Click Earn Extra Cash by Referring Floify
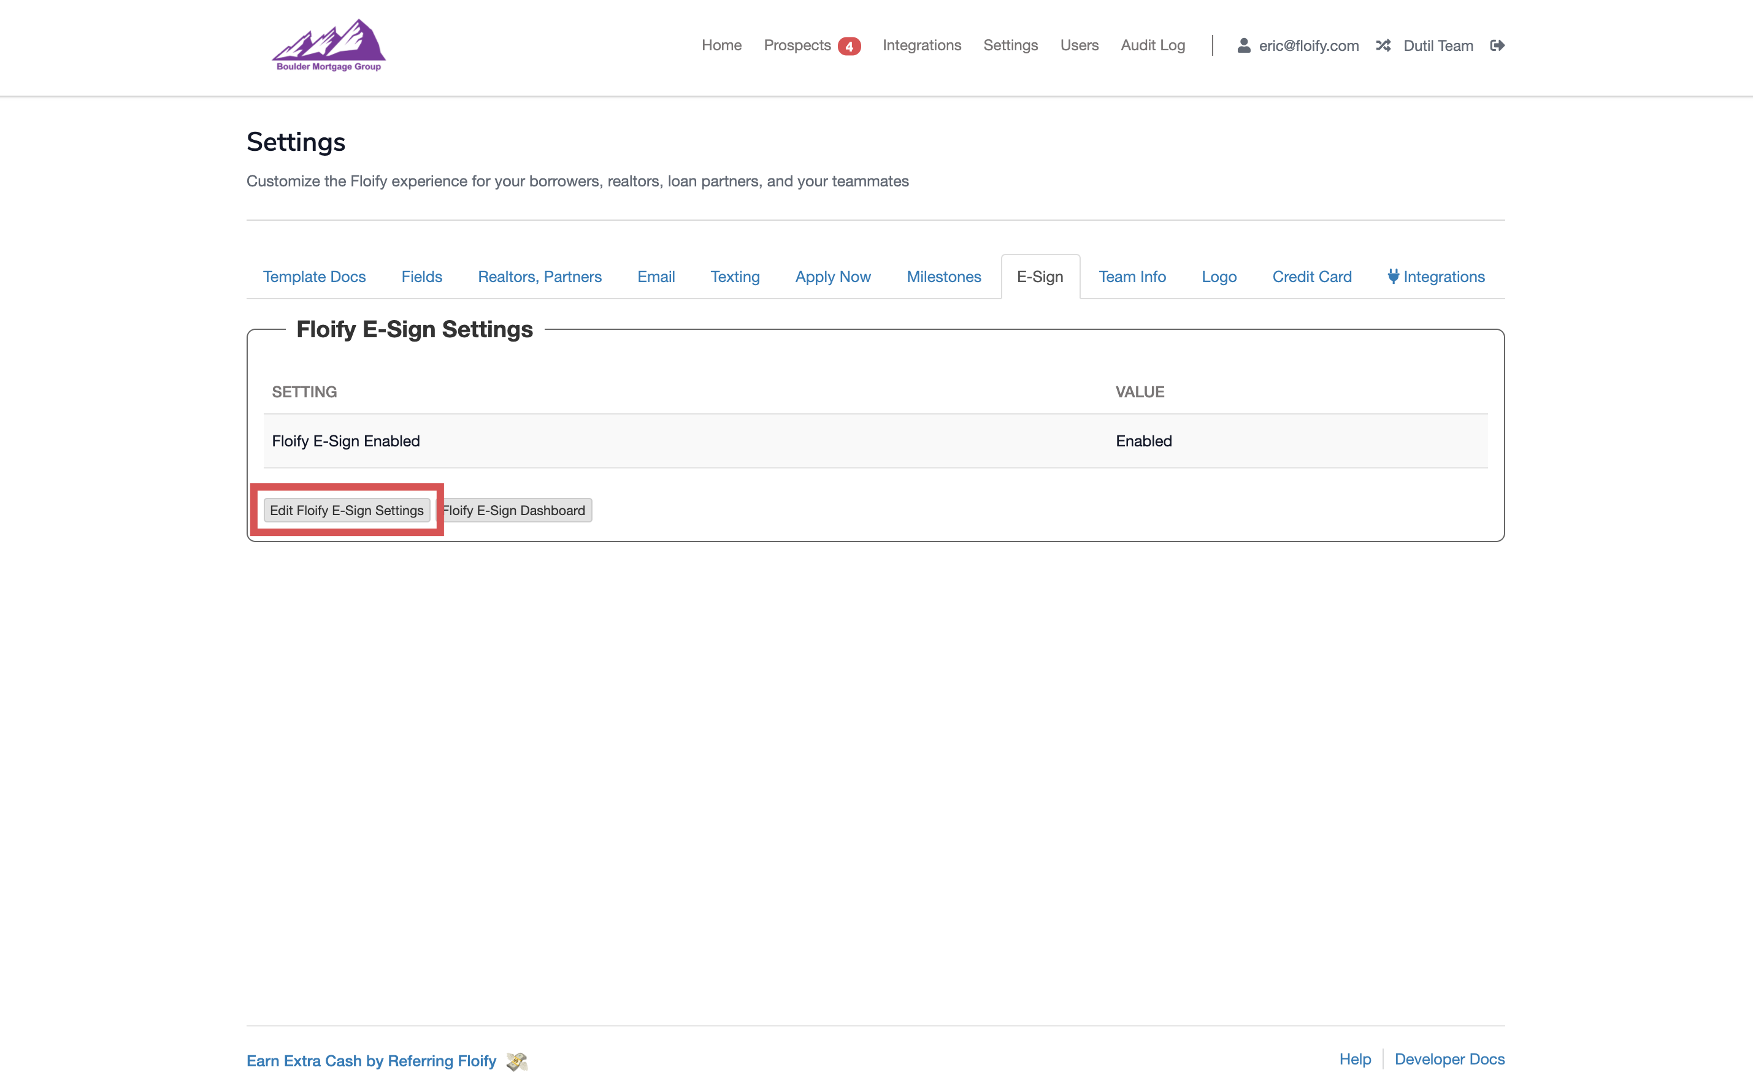This screenshot has width=1753, height=1089. tap(371, 1061)
